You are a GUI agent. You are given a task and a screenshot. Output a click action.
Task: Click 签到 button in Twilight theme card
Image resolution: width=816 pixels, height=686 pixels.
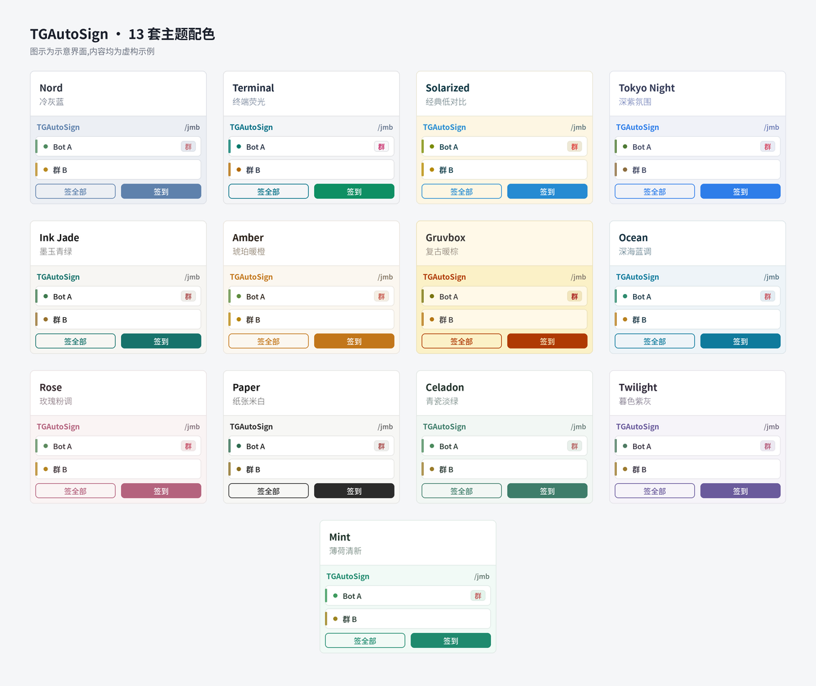(x=741, y=491)
